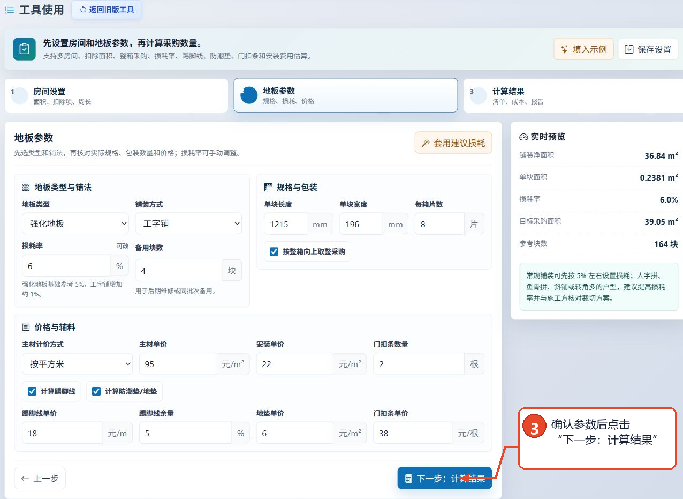Click the 踢脚线单价 input with 18
The height and width of the screenshot is (499, 683).
(62, 433)
